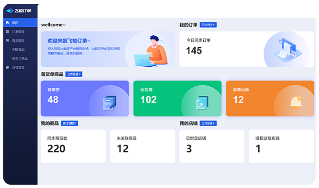Click the blue button beside 我的商品

coord(69,123)
